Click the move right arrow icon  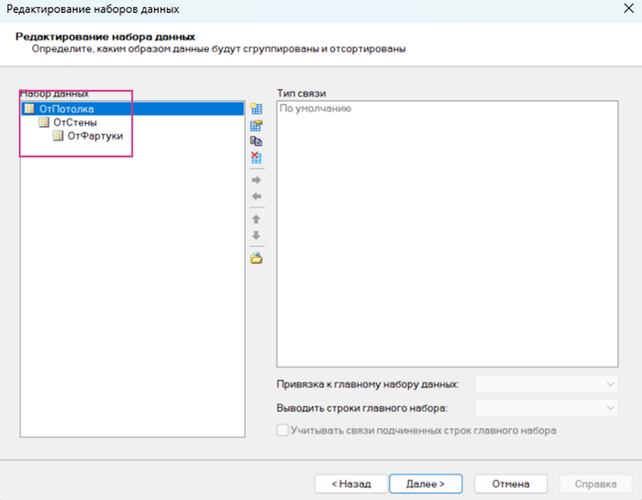pyautogui.click(x=256, y=180)
